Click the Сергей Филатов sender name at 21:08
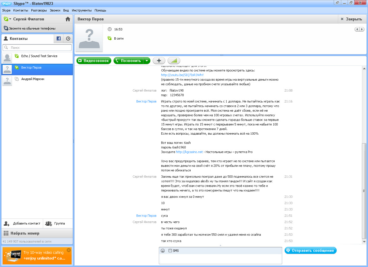368x267 pixels. (x=145, y=90)
